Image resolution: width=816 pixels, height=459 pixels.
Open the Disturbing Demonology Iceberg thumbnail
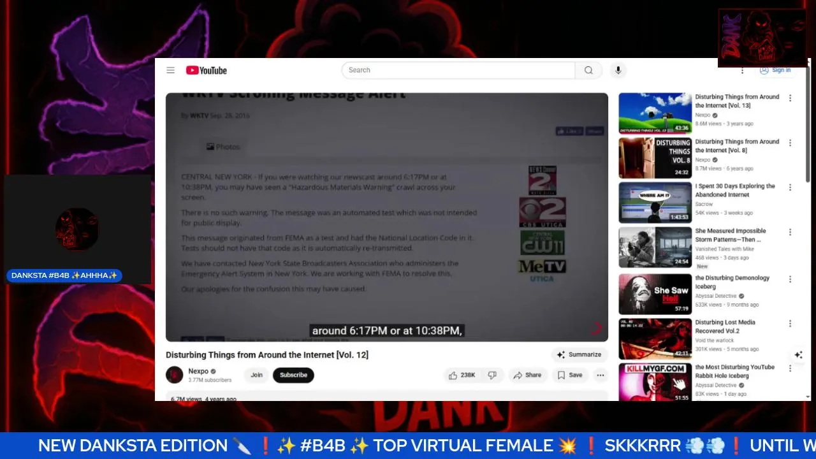[655, 295]
